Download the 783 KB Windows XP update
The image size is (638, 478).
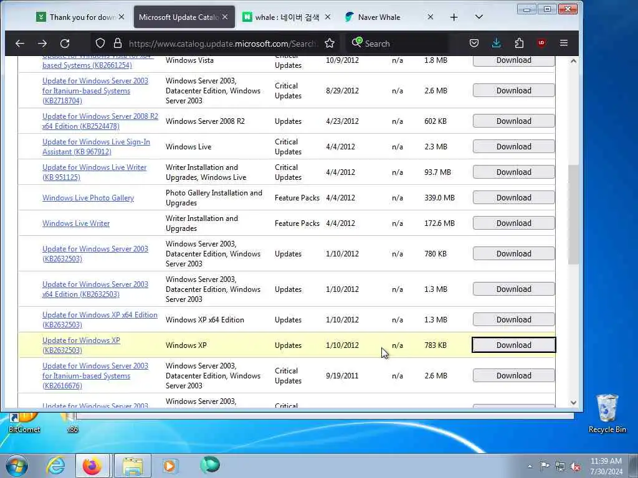[513, 345]
